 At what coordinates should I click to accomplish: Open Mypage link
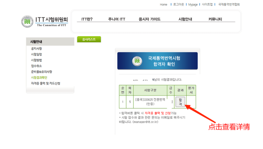pos(193,5)
